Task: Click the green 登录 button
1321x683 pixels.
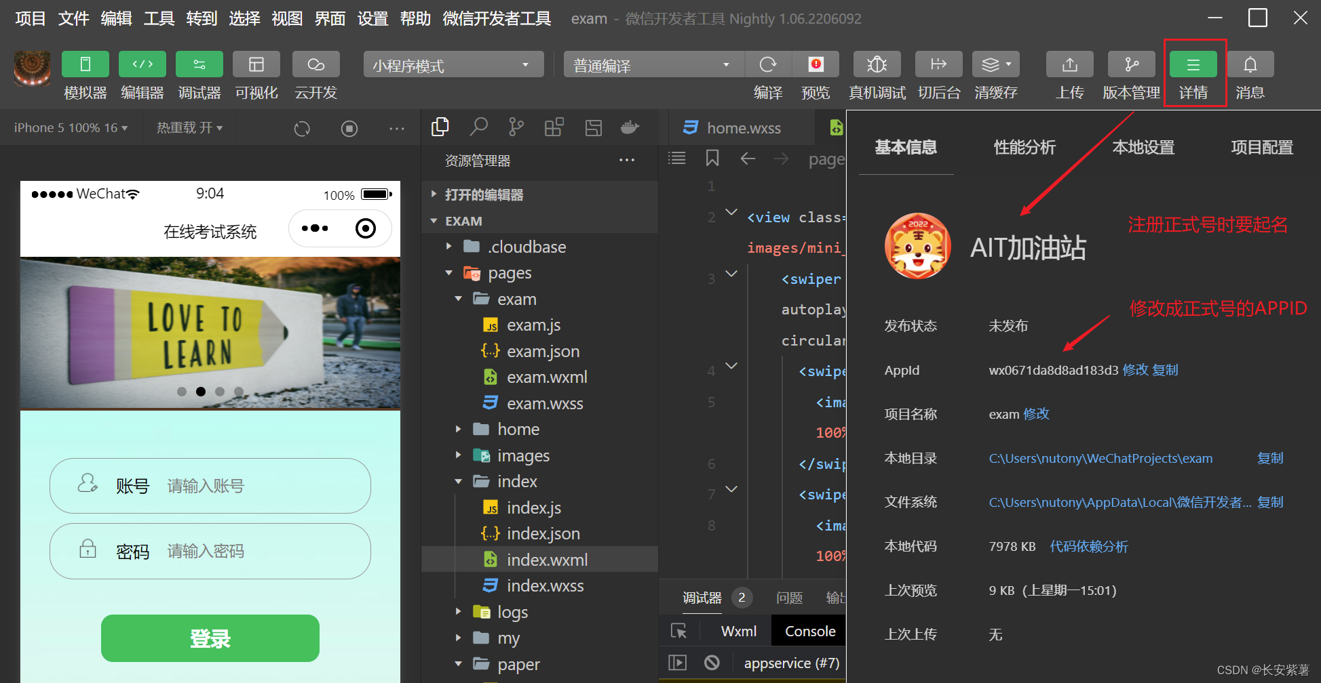Action: tap(210, 638)
